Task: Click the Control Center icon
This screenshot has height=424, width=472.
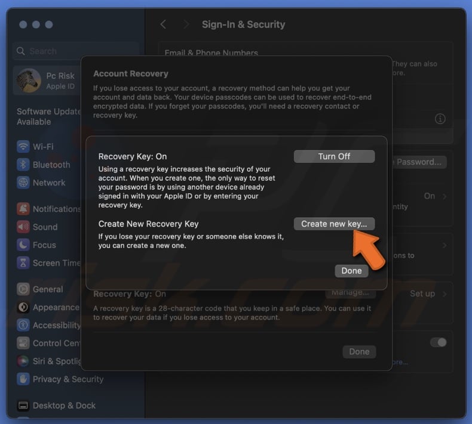Action: point(23,343)
